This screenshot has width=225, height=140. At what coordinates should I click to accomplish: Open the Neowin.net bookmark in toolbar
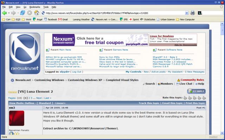104,19
